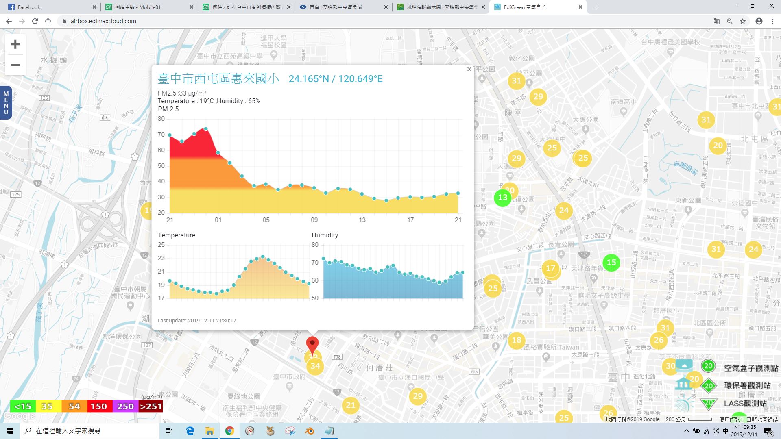Screen dimensions: 781x439
Task: Select the yellow 18 sensor marker
Action: coord(517,340)
